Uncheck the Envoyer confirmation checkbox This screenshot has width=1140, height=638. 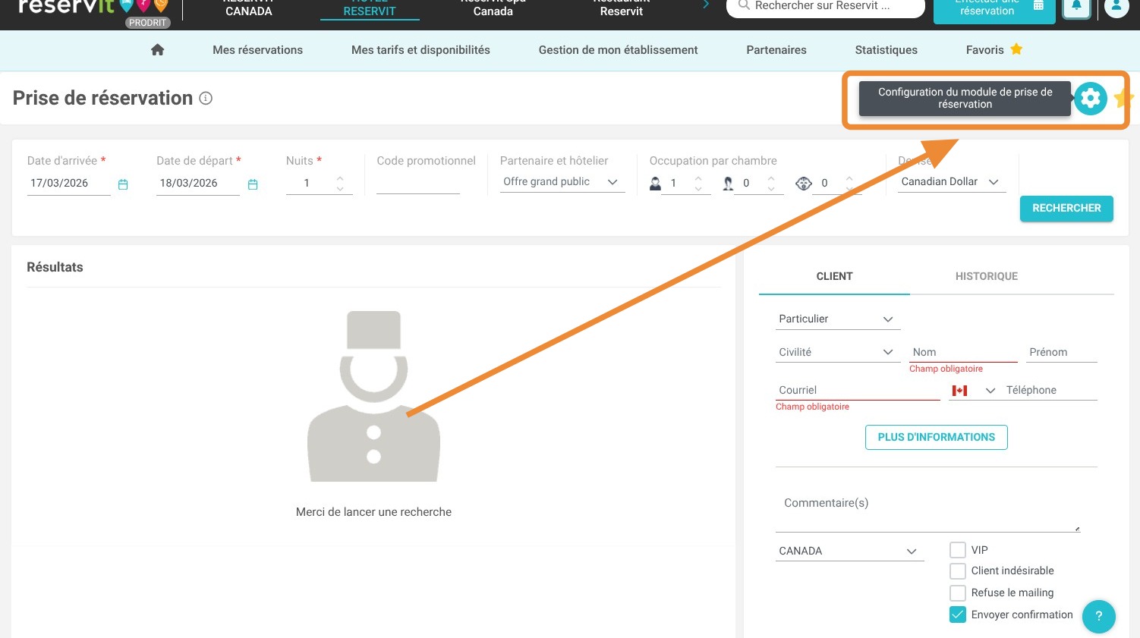pyautogui.click(x=958, y=615)
